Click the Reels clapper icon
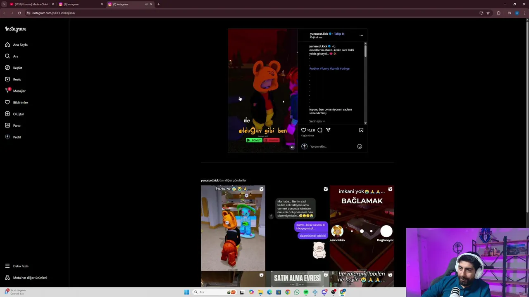 point(7,79)
